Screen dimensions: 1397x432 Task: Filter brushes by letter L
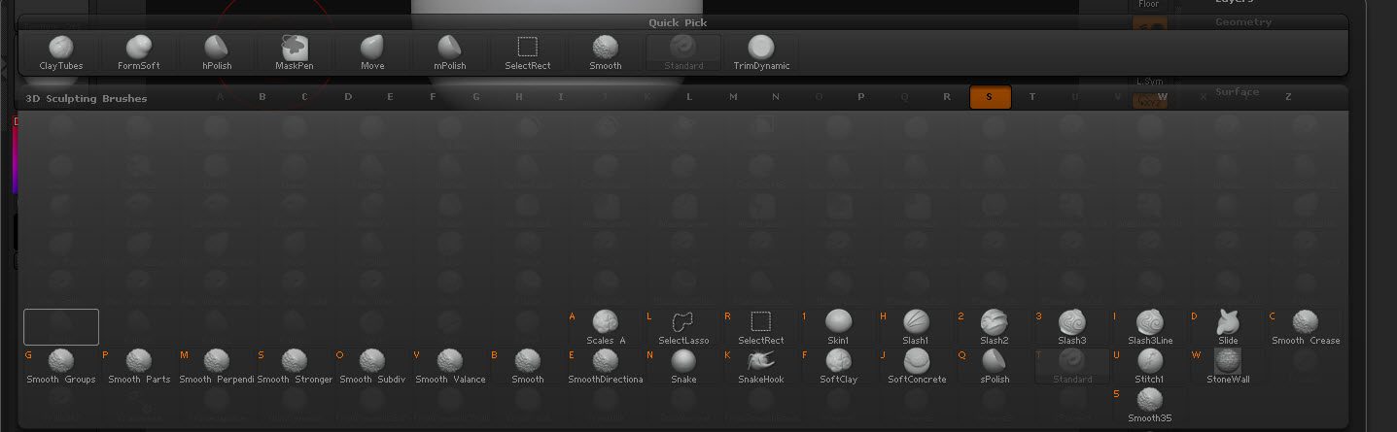(689, 97)
